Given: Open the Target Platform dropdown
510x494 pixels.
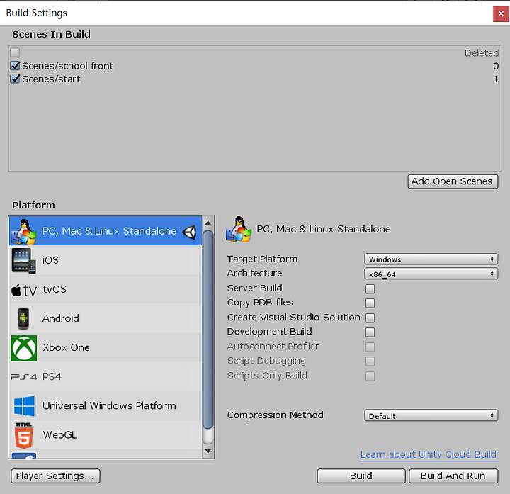Looking at the screenshot, I should tap(431, 259).
